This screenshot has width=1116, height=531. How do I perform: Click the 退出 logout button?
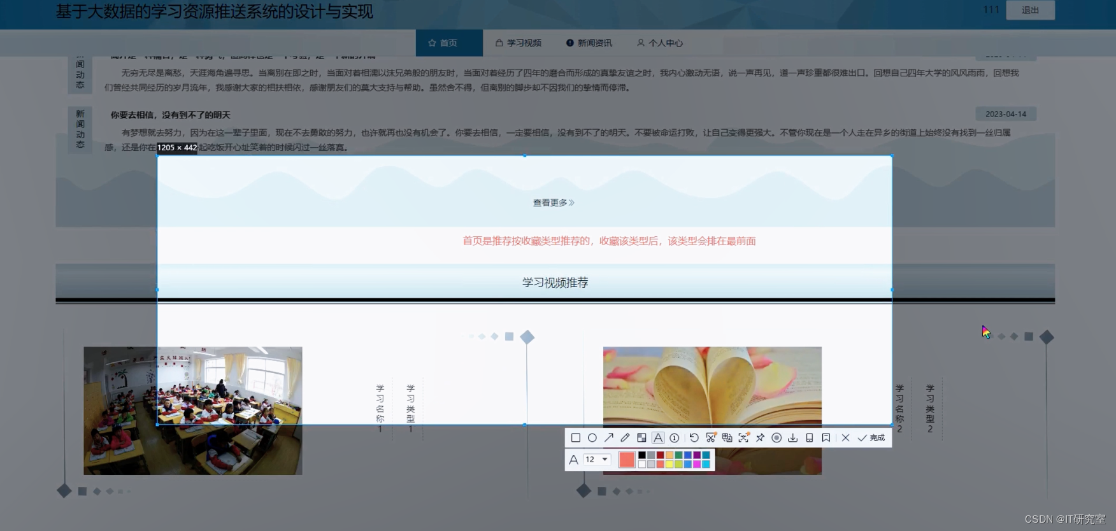coord(1030,10)
